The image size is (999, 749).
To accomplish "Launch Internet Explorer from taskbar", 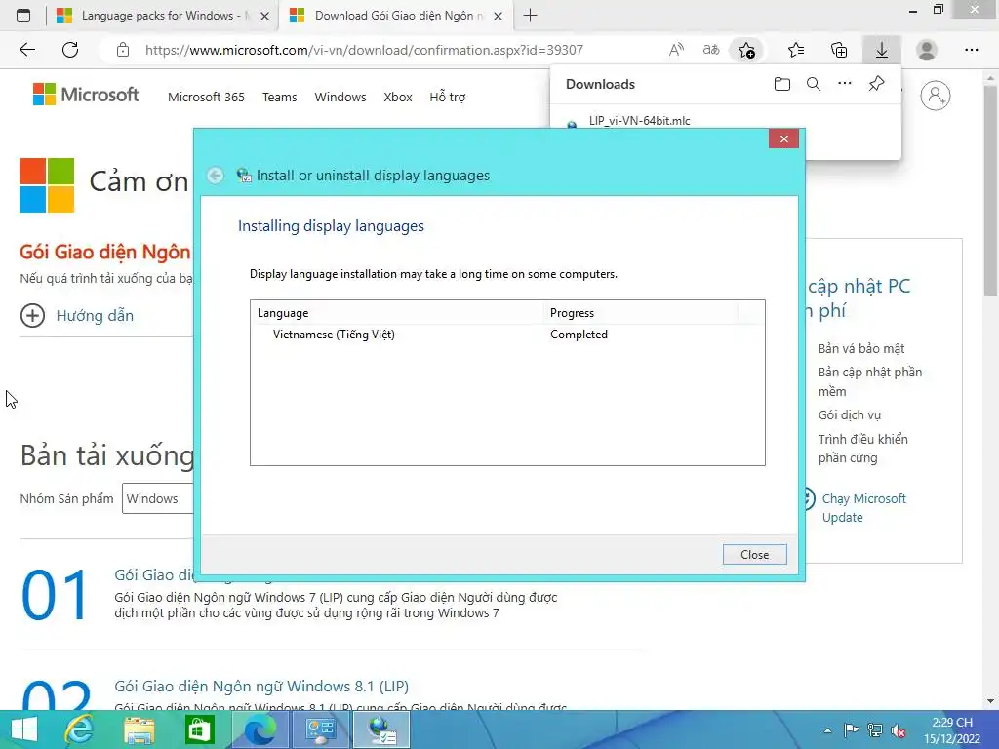I will pos(79,729).
